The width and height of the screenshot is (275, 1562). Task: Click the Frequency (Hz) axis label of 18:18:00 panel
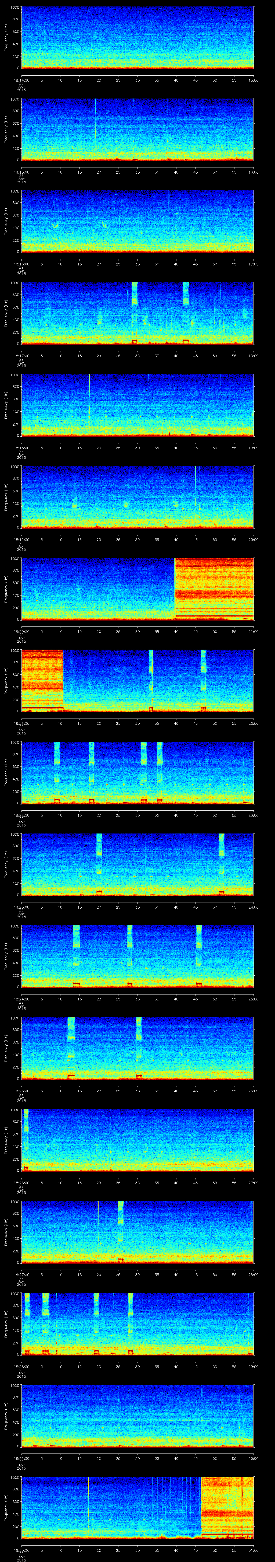[6, 405]
